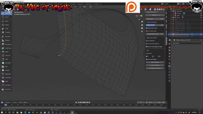Screen dimensions: 203x114
Task: Toggle Use Vertex Color checkbox
Action: coord(147,31)
